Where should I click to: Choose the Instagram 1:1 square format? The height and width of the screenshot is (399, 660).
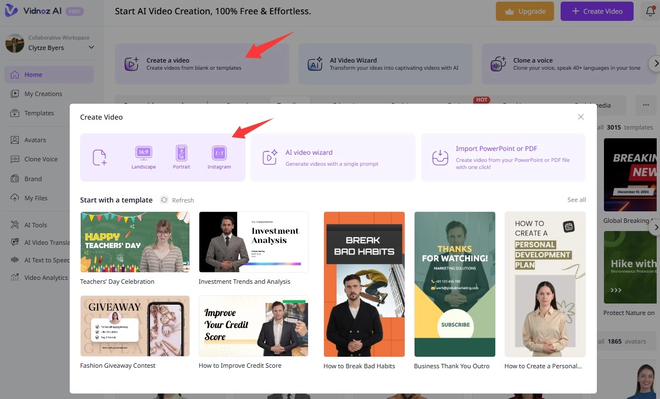[x=219, y=156]
